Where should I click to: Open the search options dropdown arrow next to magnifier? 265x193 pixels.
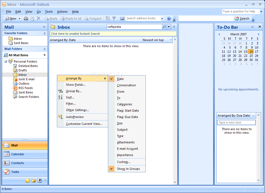169,27
